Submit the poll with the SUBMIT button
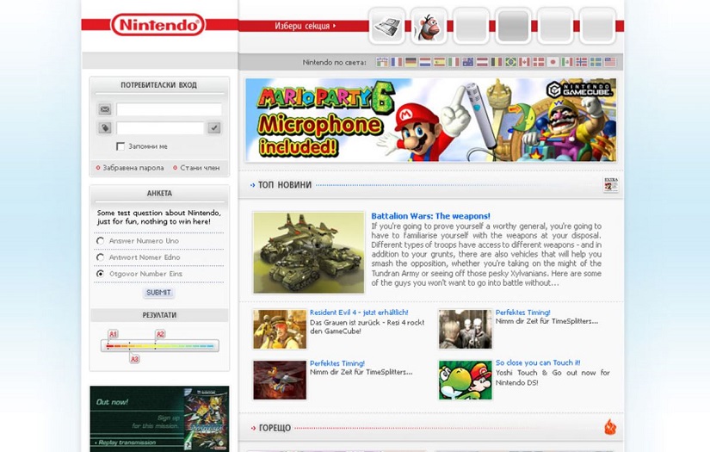The height and width of the screenshot is (452, 710). pyautogui.click(x=158, y=293)
